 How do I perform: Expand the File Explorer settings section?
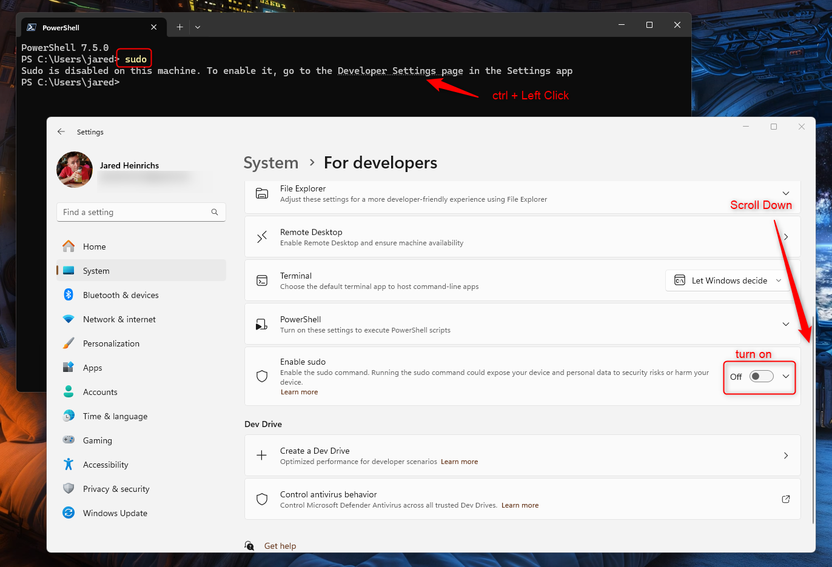click(x=785, y=193)
